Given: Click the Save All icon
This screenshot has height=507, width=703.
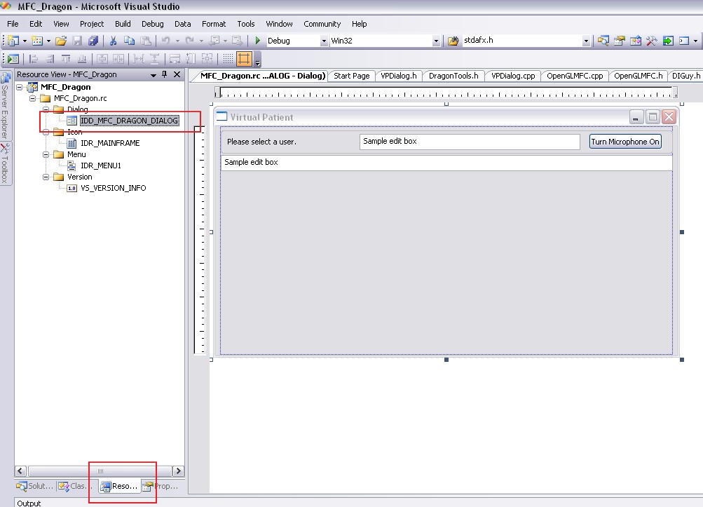Looking at the screenshot, I should pos(94,40).
